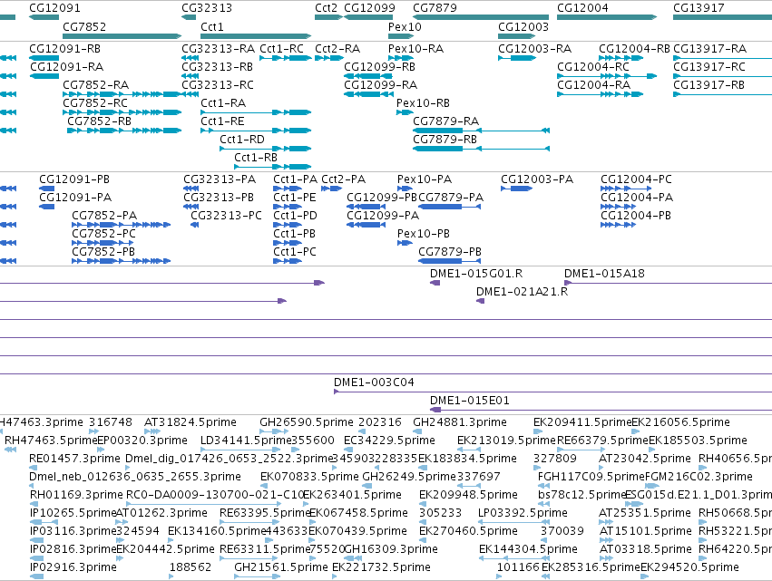The height and width of the screenshot is (581, 772).
Task: Click transcript Cct1-RB
Action: (x=273, y=167)
